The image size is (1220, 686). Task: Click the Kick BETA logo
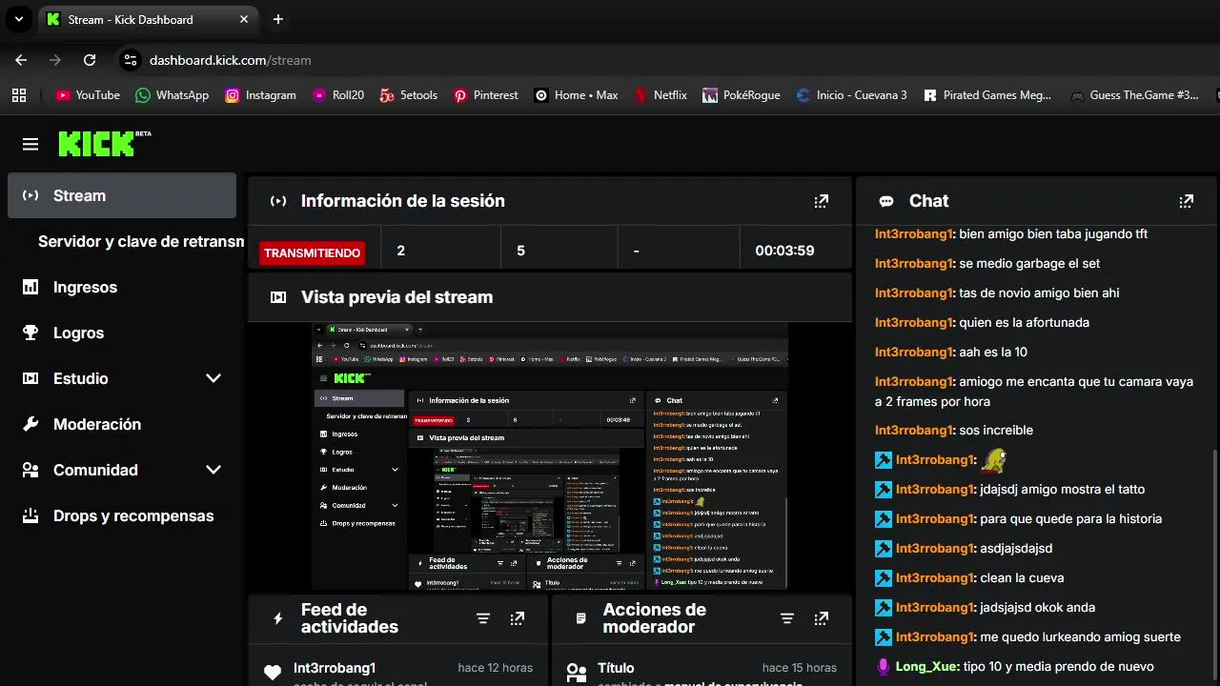tap(105, 144)
